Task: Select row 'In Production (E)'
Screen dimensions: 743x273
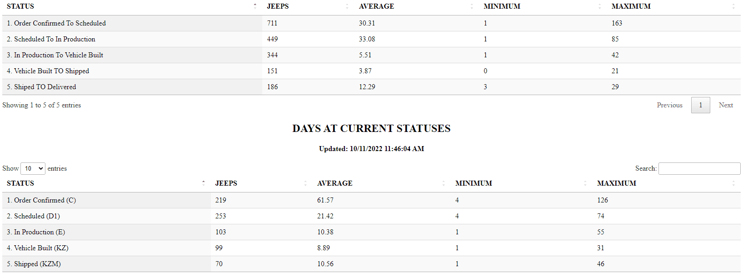Action: (371, 232)
